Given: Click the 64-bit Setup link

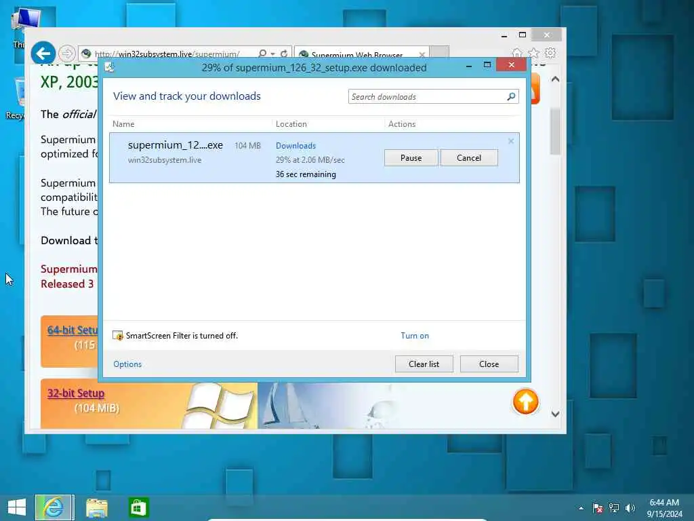Looking at the screenshot, I should click(x=73, y=330).
